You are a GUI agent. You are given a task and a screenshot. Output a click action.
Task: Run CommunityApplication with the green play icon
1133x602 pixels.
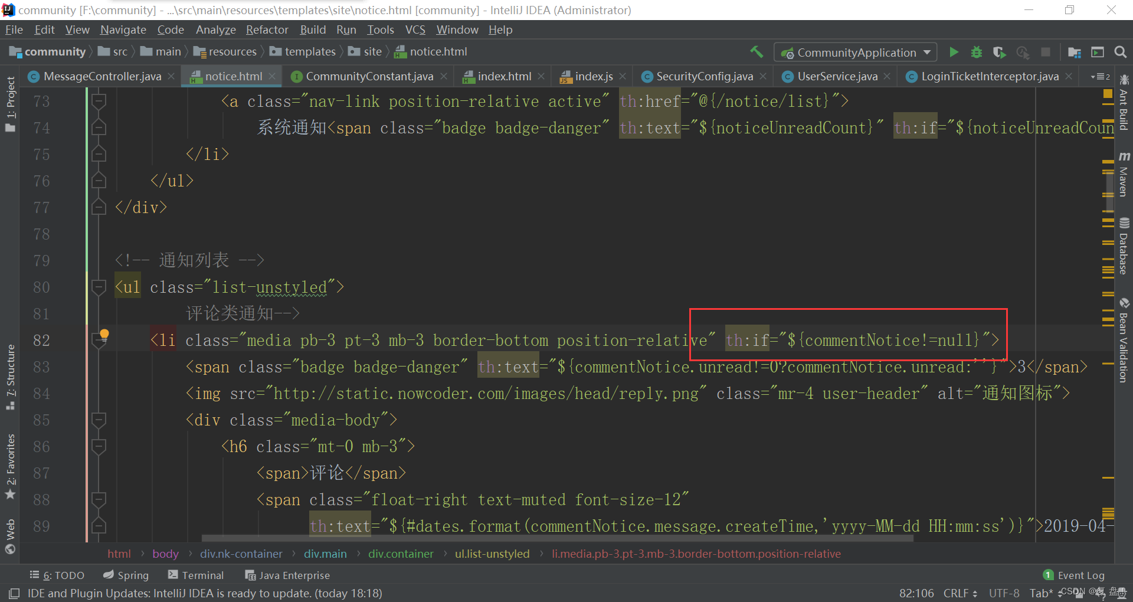(x=954, y=52)
